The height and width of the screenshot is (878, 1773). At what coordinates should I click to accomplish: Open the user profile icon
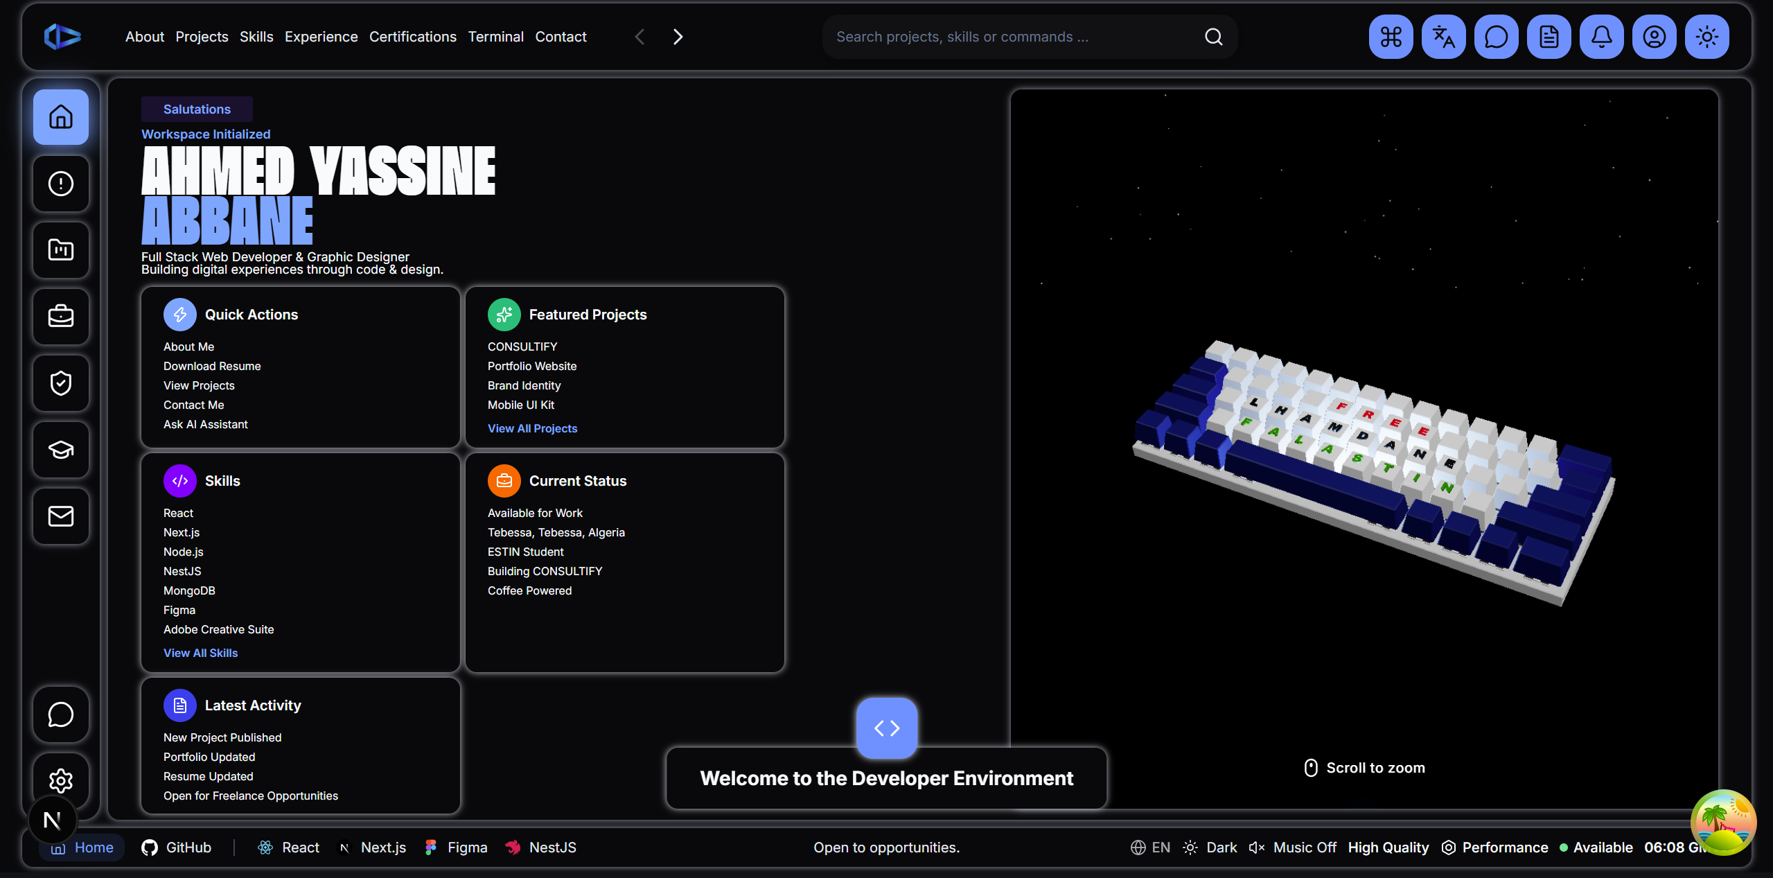(1654, 37)
